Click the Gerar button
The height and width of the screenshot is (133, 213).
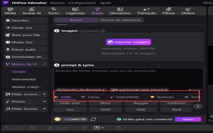tap(188, 119)
